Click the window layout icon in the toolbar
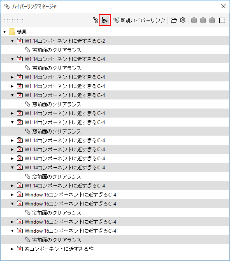This screenshot has height=261, width=230. pos(222,20)
